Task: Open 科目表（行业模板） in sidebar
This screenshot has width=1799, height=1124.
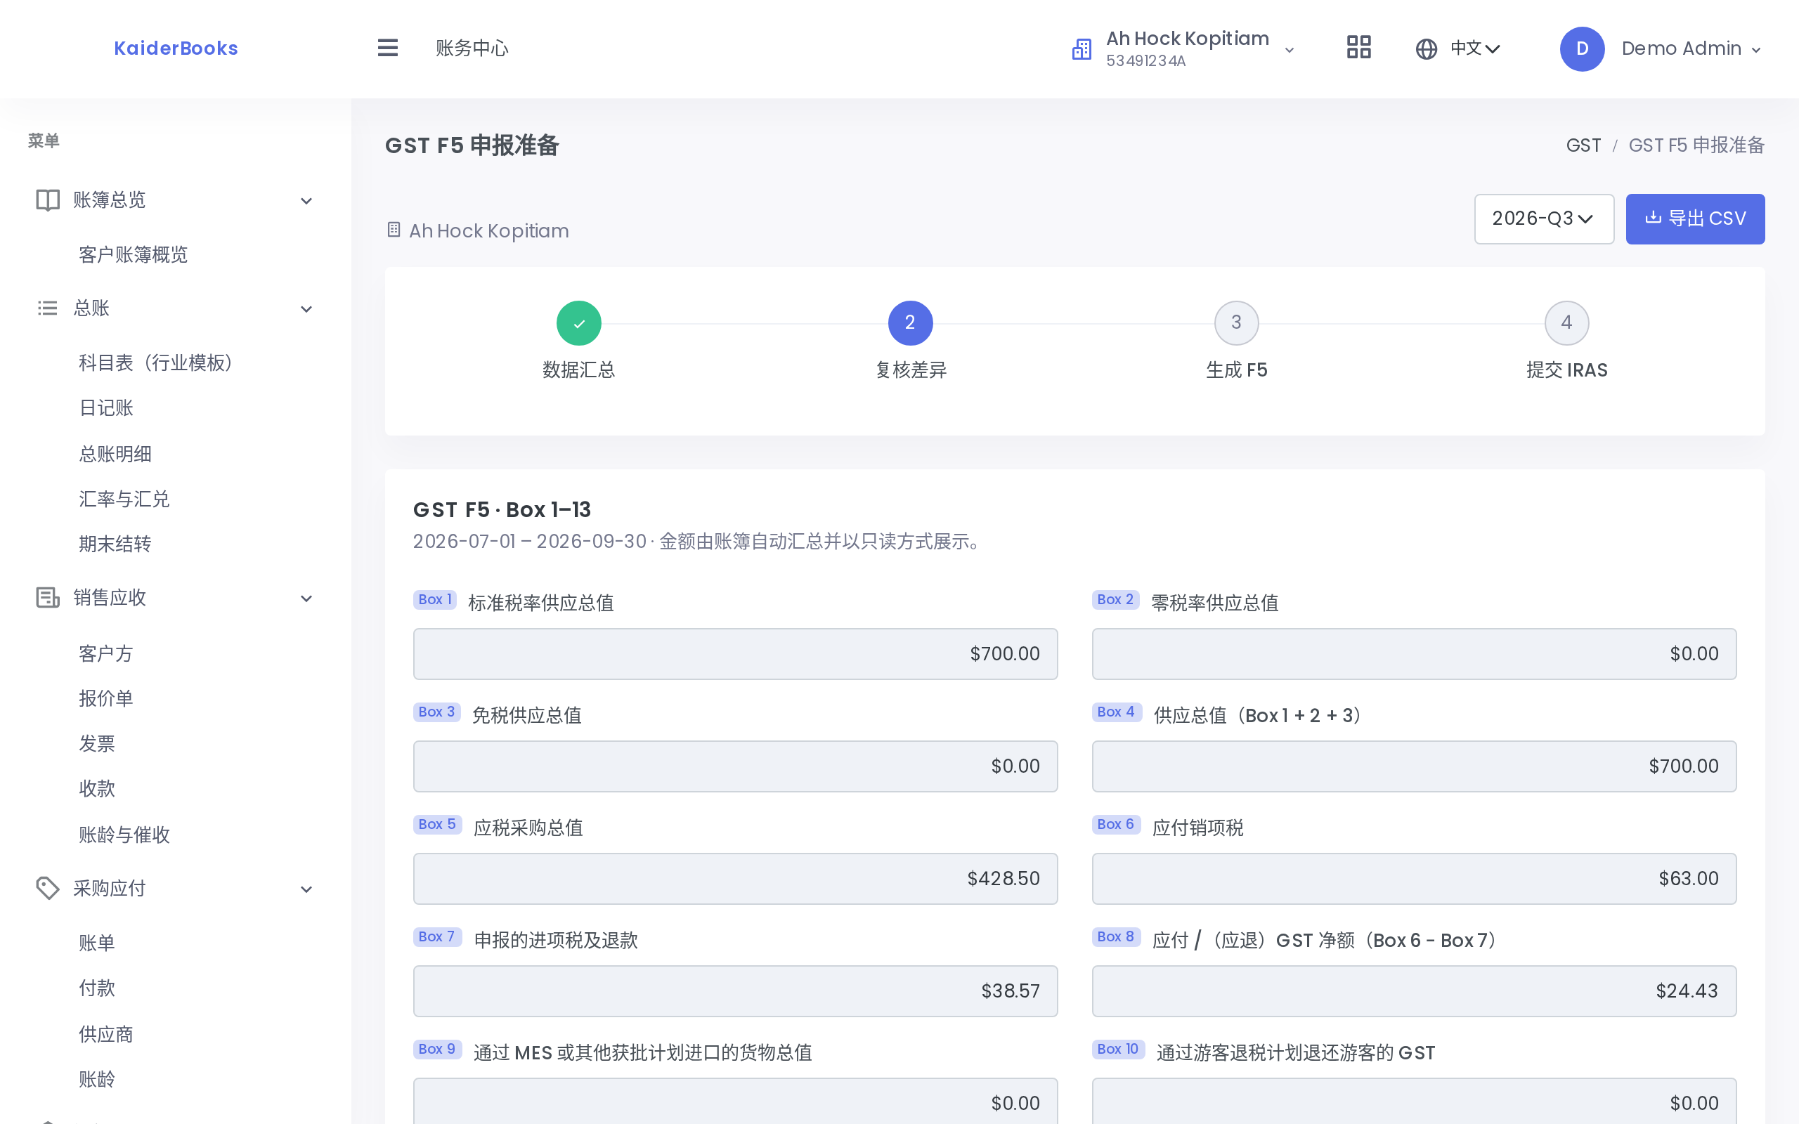Action: [155, 362]
